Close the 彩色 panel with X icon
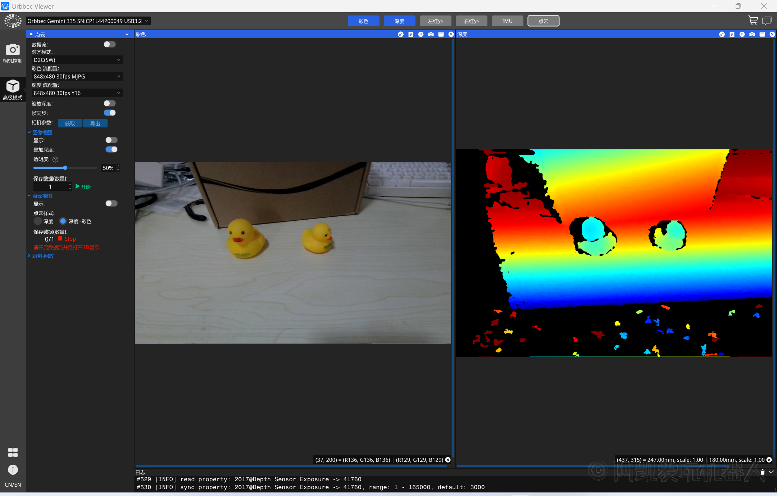The height and width of the screenshot is (496, 777). tap(451, 34)
